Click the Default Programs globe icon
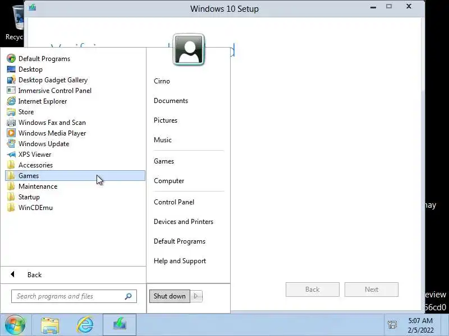The height and width of the screenshot is (336, 449). (x=11, y=59)
